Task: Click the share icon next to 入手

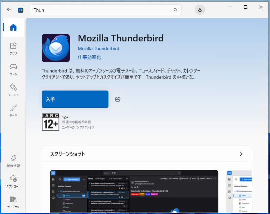Action: (118, 99)
